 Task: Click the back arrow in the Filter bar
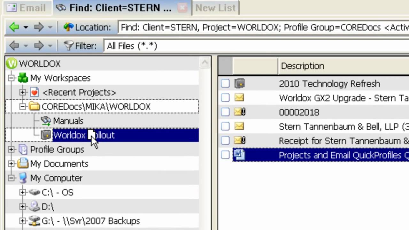pyautogui.click(x=14, y=46)
